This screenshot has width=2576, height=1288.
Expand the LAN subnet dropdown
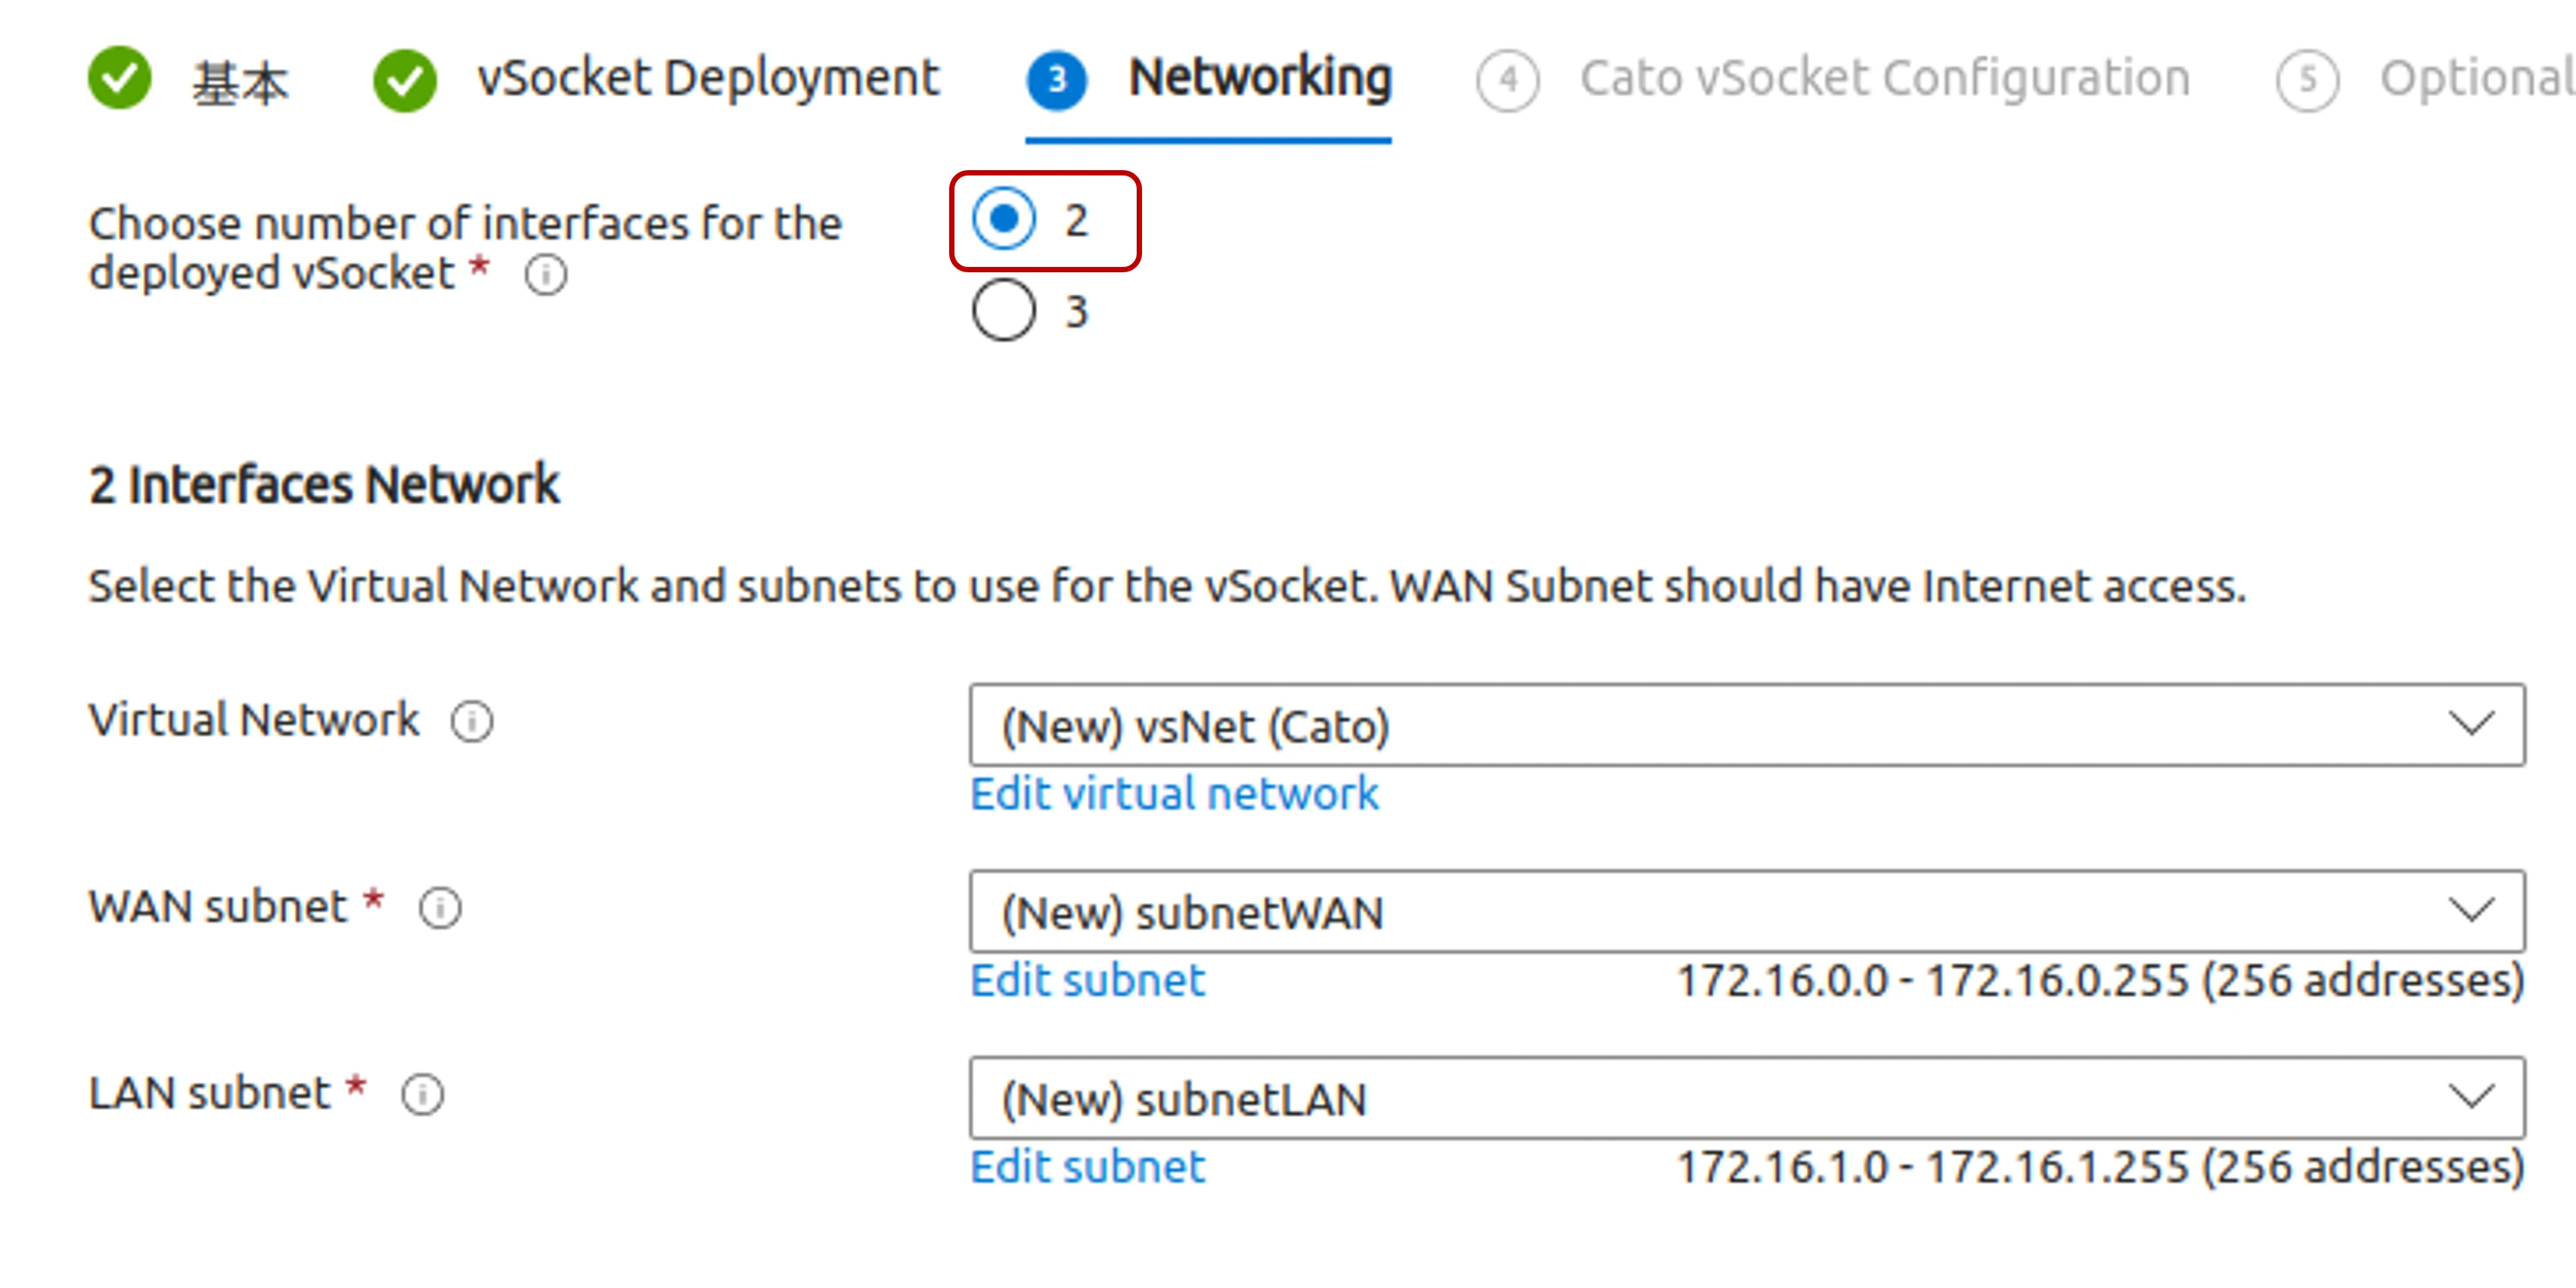(1747, 1098)
